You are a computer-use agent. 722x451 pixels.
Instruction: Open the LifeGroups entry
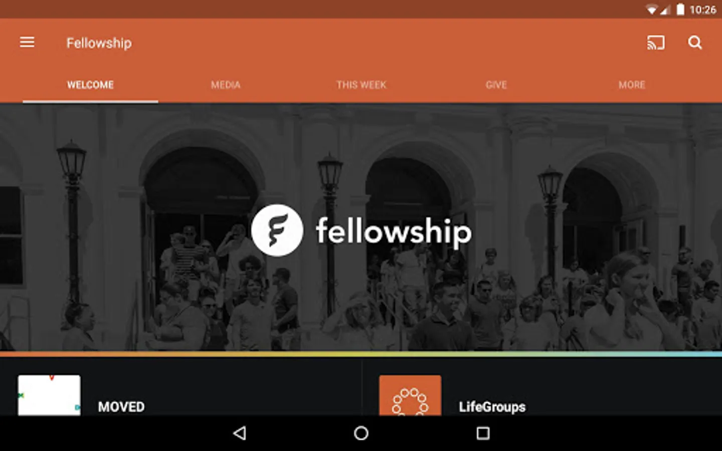541,395
